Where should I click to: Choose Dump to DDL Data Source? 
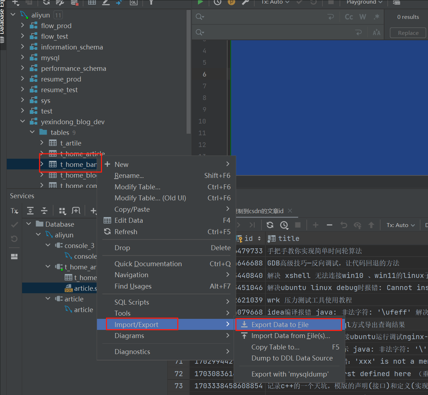(x=291, y=358)
